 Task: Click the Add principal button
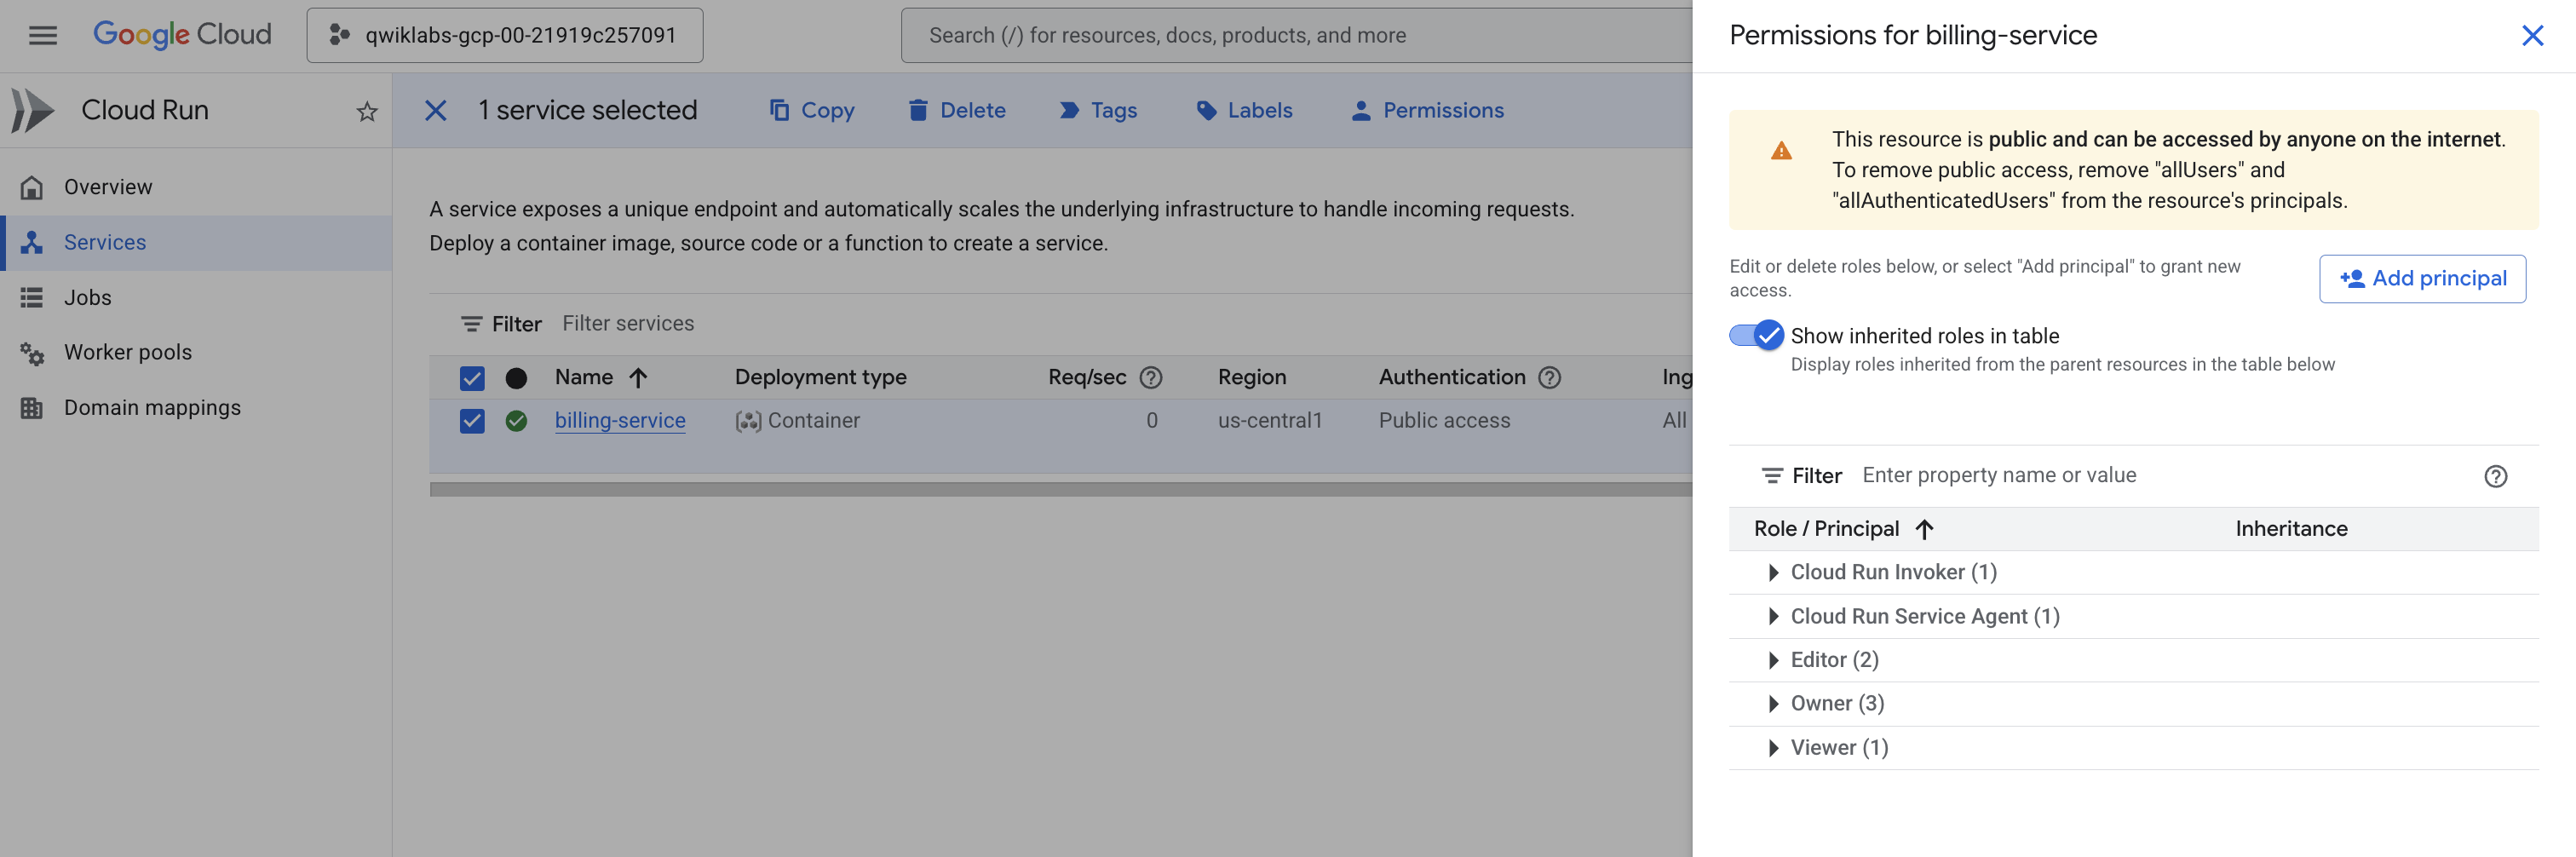2423,278
